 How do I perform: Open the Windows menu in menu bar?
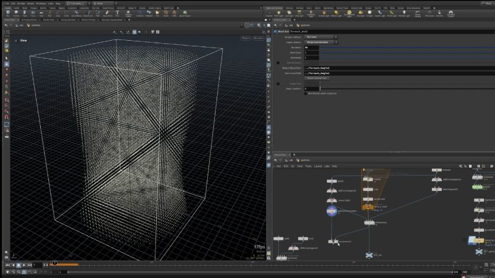[x=41, y=3]
